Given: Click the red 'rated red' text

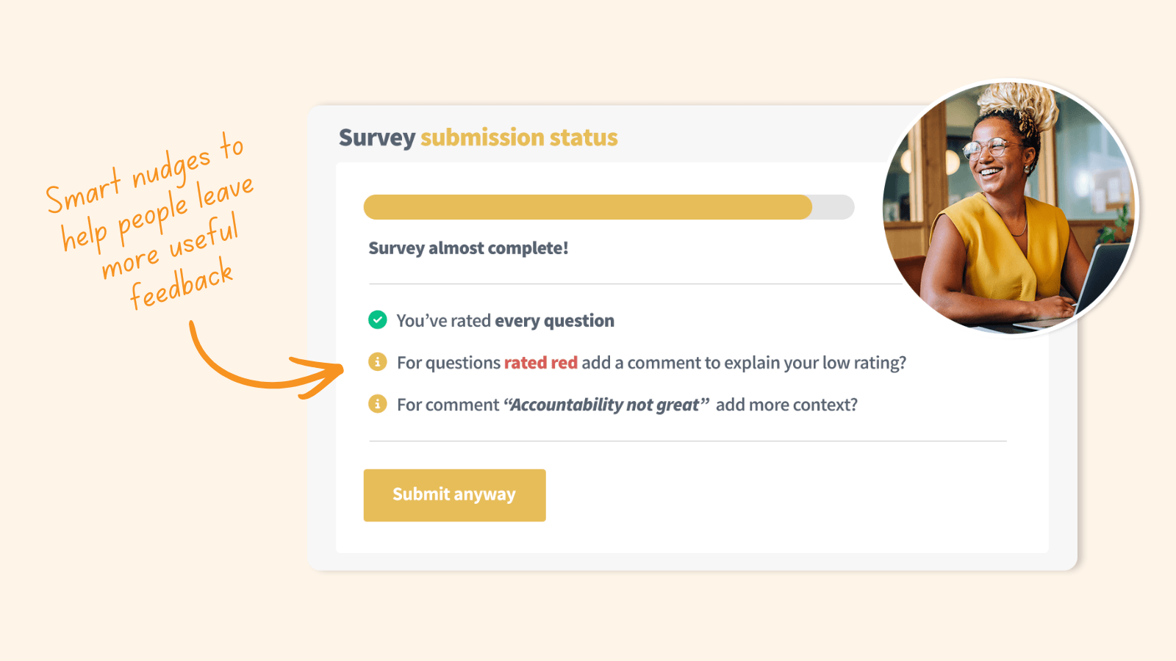Looking at the screenshot, I should point(541,363).
